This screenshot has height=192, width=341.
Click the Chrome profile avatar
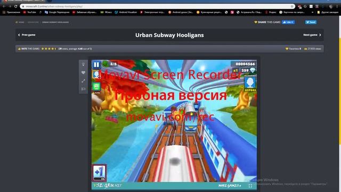331,6
